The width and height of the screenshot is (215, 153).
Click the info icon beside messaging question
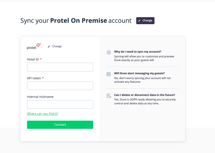109,74
